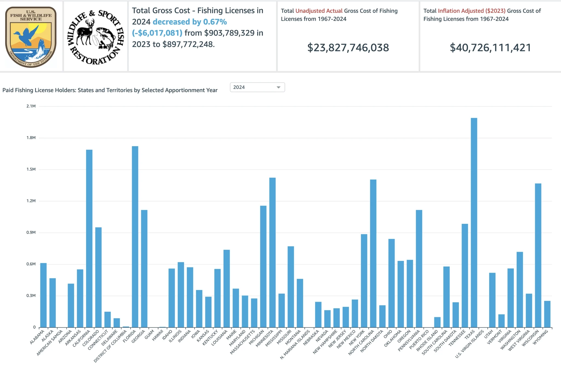Click the DISTRICT OF COLUMBIA axis label
Viewport: 561px width, 374px height.
coord(110,346)
